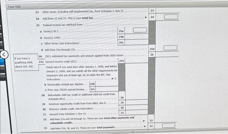Click the 27c prior year earned income cell

pyautogui.click(x=107, y=89)
